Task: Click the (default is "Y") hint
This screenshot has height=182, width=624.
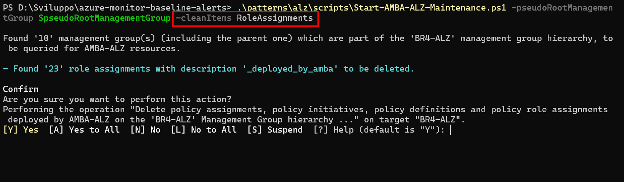Action: tap(400, 130)
